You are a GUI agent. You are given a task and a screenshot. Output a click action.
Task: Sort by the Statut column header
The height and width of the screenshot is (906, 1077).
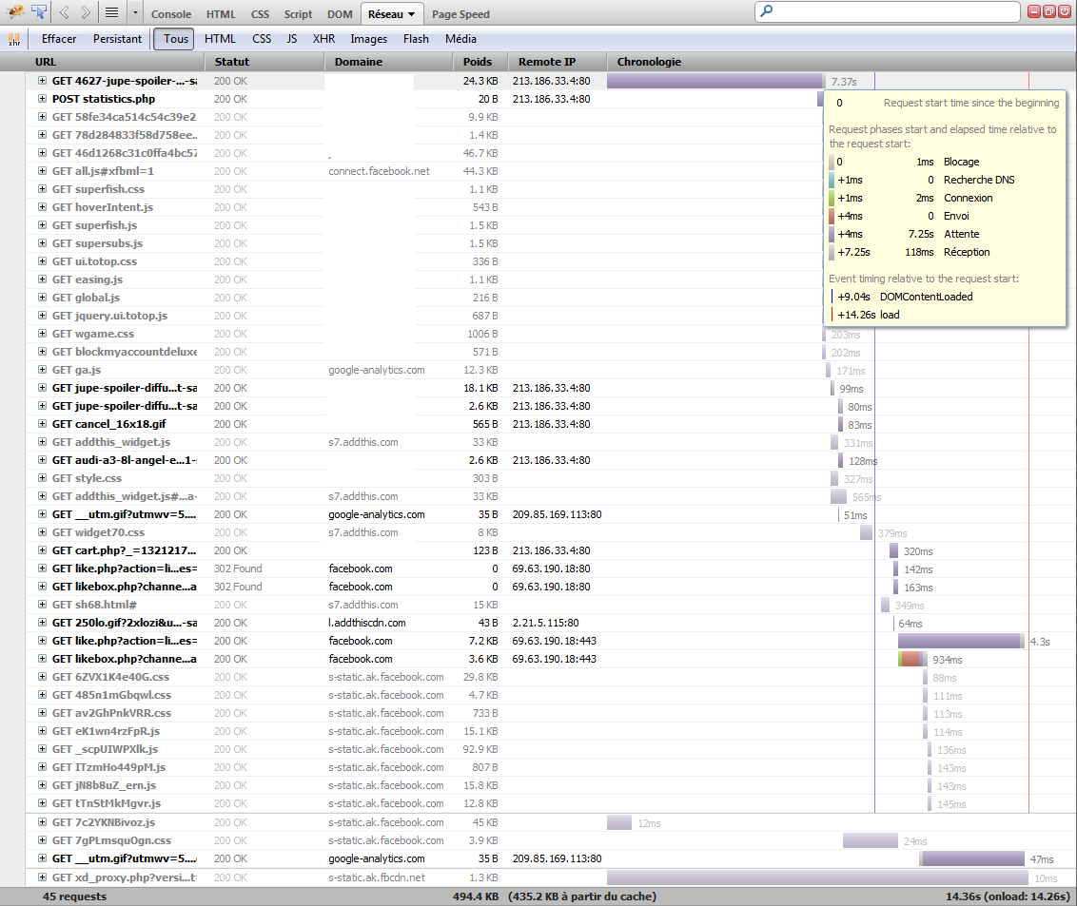coord(264,62)
